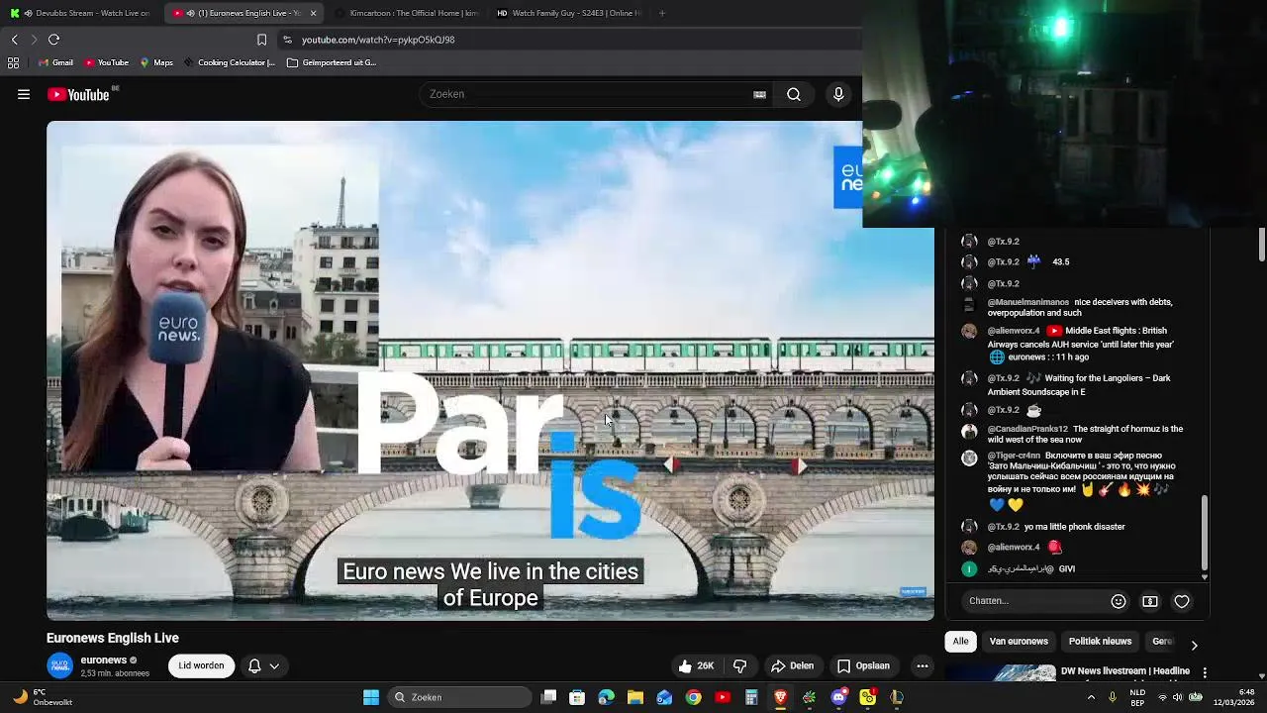Viewport: 1267px width, 713px height.
Task: Go to YouTube home via the logo
Action: coord(77,94)
